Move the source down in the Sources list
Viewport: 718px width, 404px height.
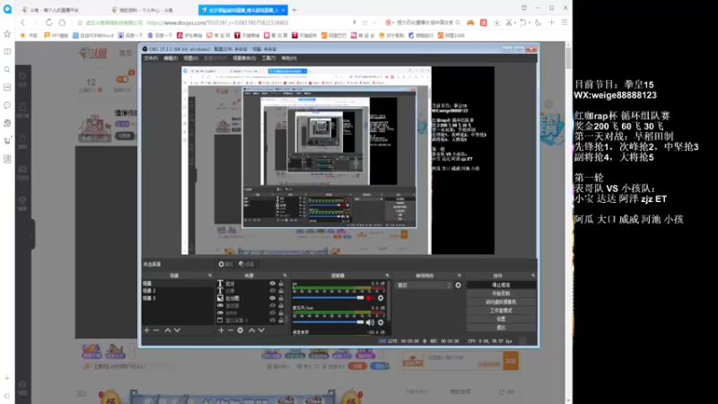pos(261,330)
